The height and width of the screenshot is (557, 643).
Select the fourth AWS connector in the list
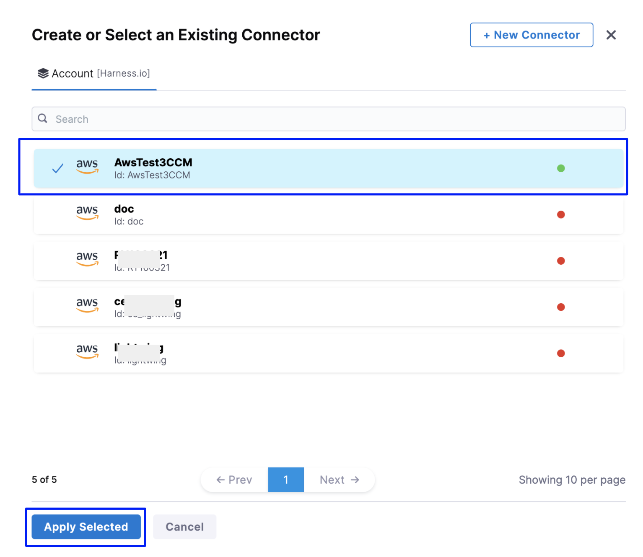(329, 307)
